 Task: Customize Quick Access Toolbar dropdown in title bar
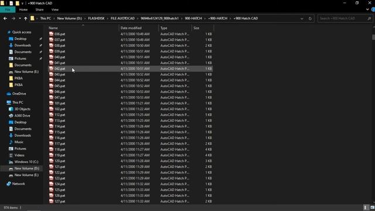coord(22,4)
